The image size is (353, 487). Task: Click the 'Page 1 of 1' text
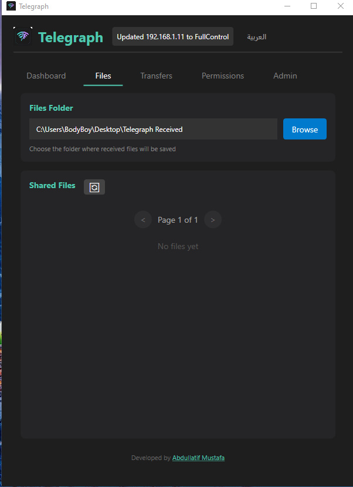click(x=178, y=220)
